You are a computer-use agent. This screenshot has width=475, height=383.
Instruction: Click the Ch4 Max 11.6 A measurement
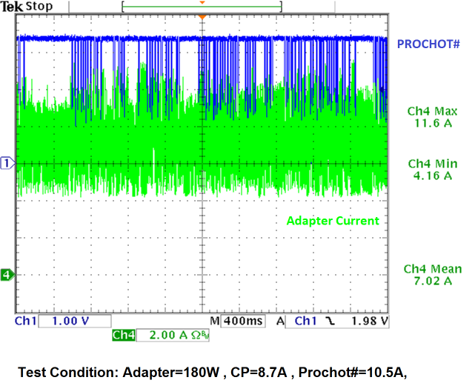point(432,117)
